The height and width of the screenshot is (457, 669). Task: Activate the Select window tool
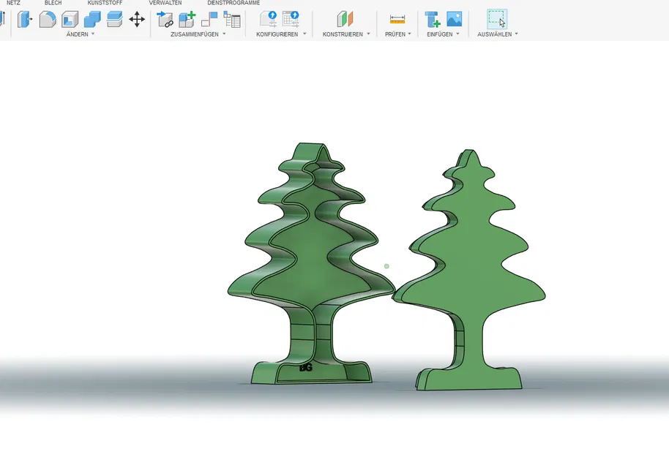click(x=497, y=20)
